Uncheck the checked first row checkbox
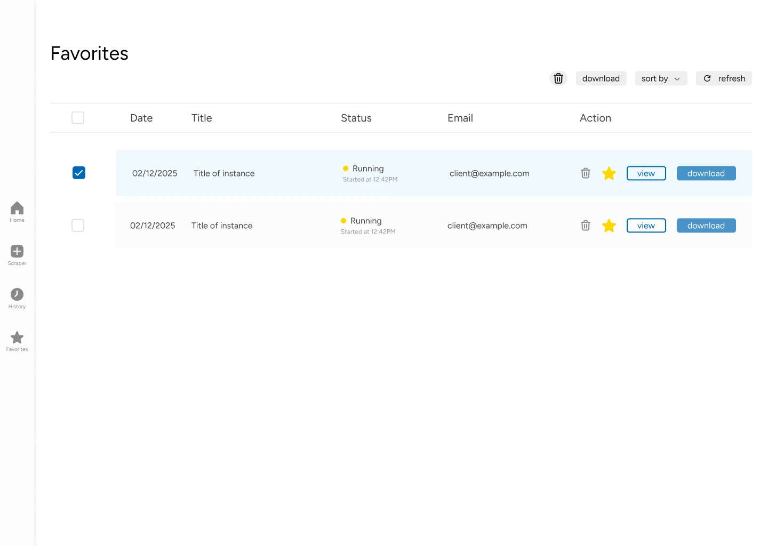Image resolution: width=768 pixels, height=546 pixels. (x=79, y=173)
